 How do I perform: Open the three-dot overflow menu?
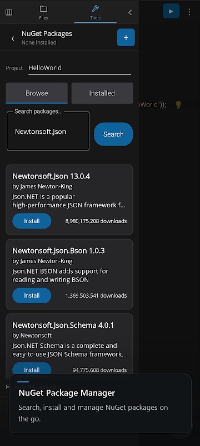189,12
